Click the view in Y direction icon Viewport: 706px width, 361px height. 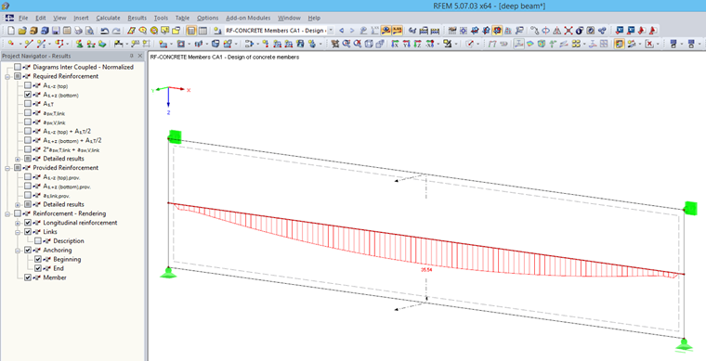[x=406, y=44]
